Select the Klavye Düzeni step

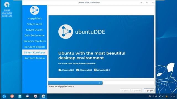35,30
